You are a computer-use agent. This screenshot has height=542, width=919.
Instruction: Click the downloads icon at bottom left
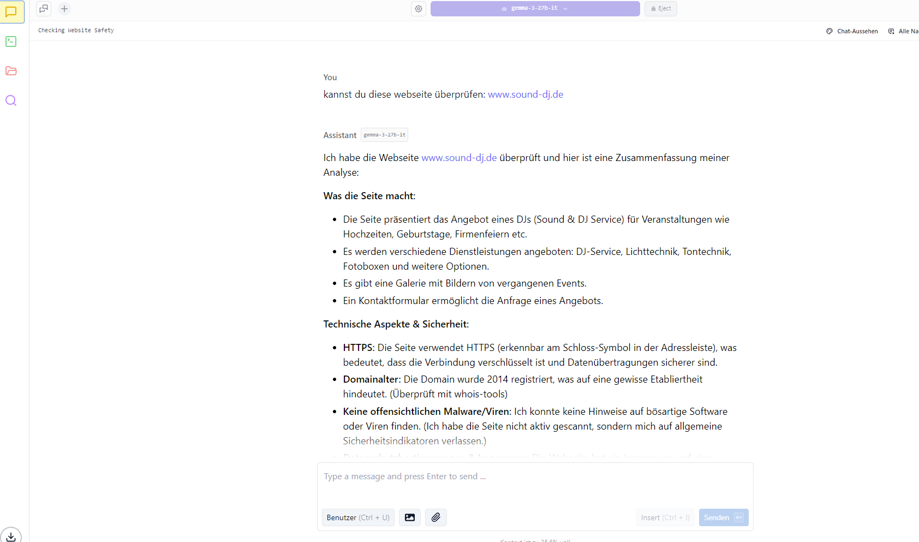click(x=11, y=535)
